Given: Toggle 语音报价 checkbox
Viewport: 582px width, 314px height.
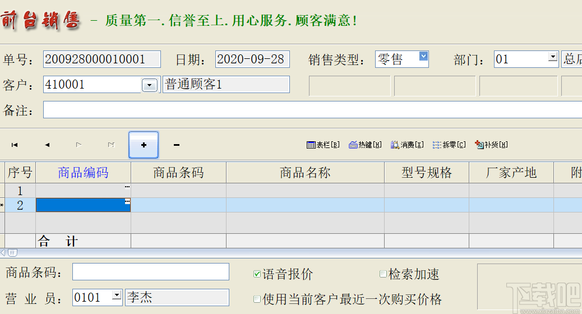Looking at the screenshot, I should click(257, 274).
